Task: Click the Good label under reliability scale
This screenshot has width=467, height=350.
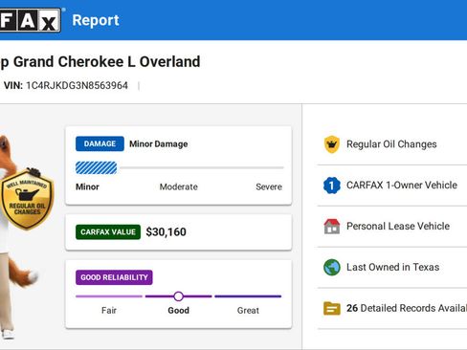Action: (179, 311)
